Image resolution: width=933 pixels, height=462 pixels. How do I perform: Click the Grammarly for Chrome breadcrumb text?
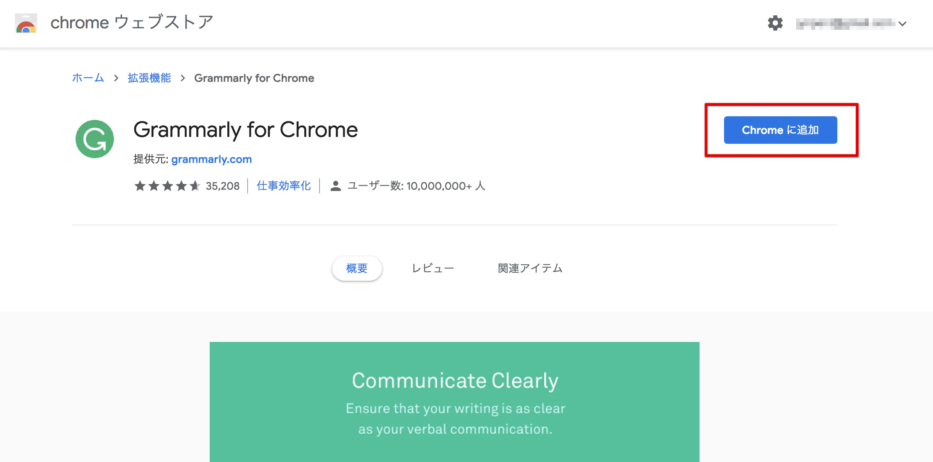point(254,78)
